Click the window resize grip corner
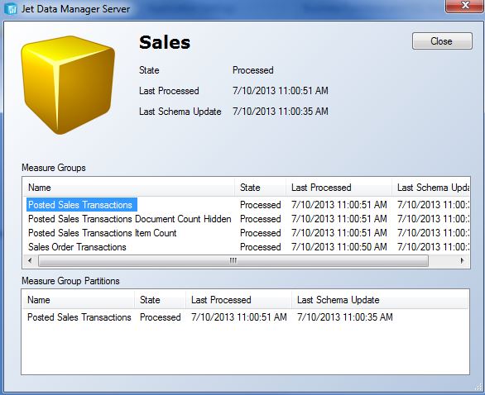485x395 pixels. (478, 388)
